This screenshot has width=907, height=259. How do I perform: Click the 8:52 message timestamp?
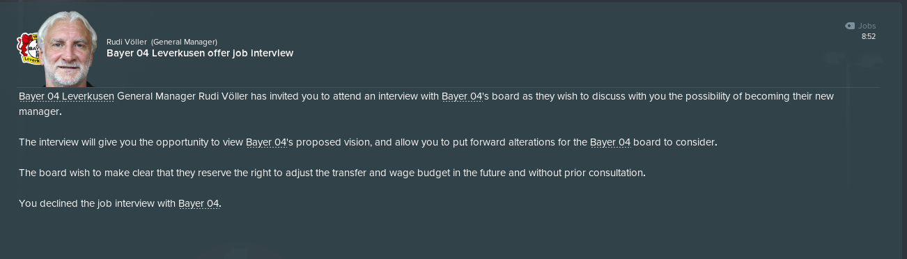868,36
